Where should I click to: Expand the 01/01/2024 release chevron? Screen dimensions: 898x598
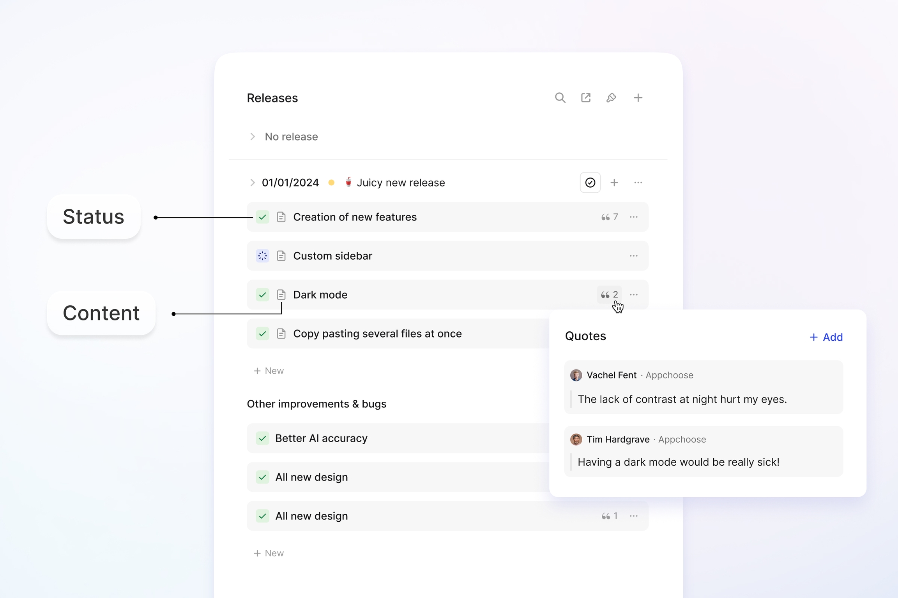click(x=253, y=183)
